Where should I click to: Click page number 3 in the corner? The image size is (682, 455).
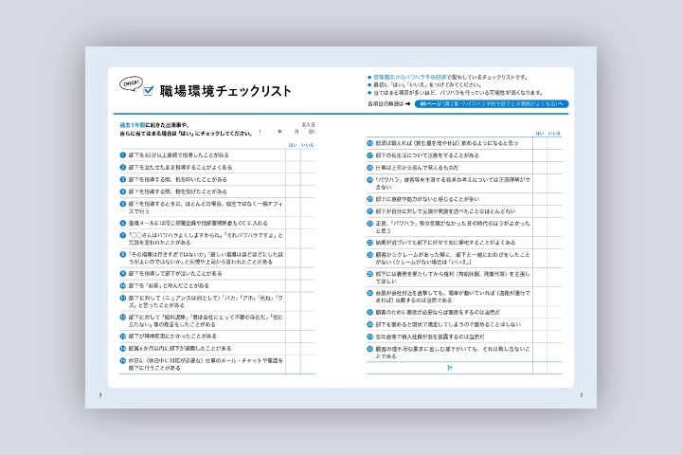point(100,395)
